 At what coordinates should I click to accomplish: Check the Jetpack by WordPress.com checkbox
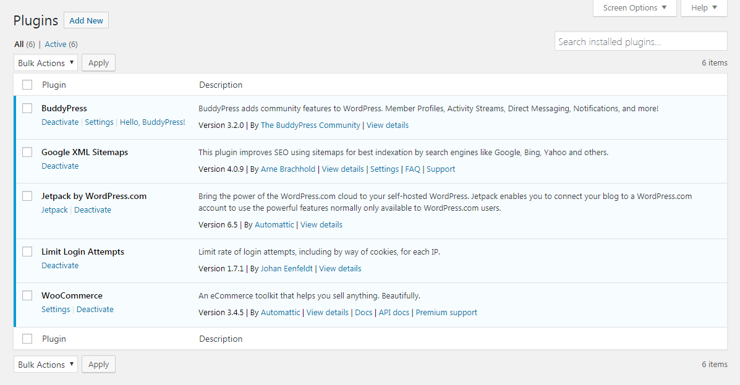(27, 196)
